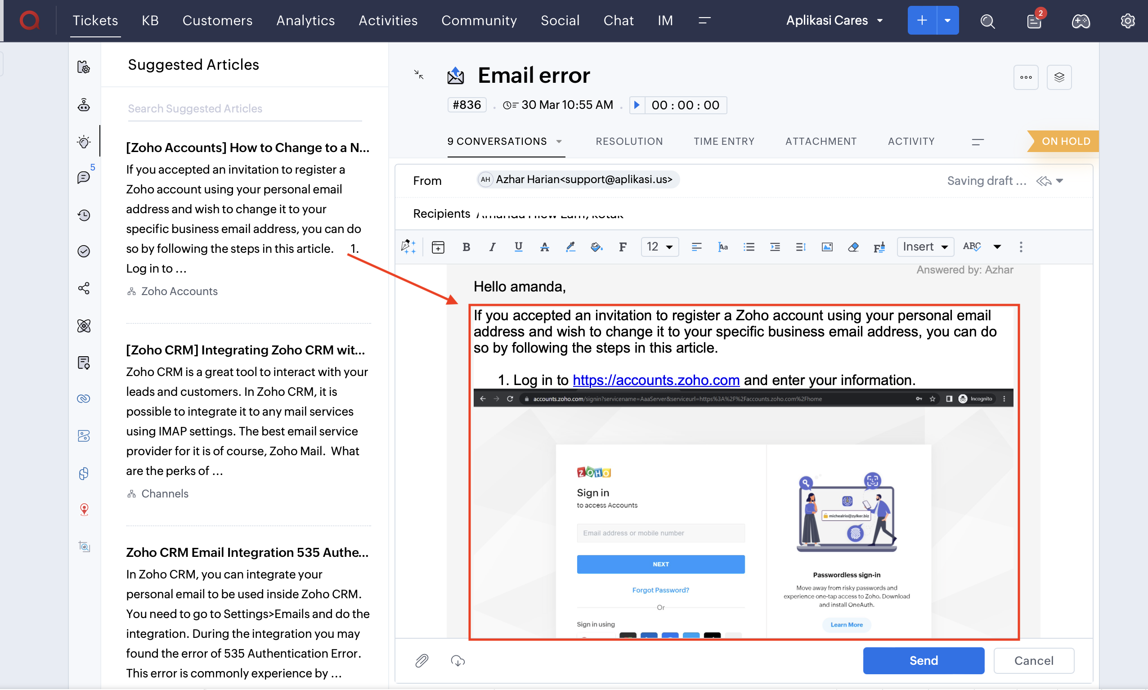Expand the add-new dropdown arrow
Viewport: 1148px width, 690px height.
[x=948, y=20]
